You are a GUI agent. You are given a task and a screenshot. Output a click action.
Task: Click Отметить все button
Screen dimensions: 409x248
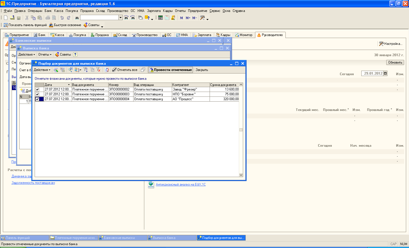[125, 70]
